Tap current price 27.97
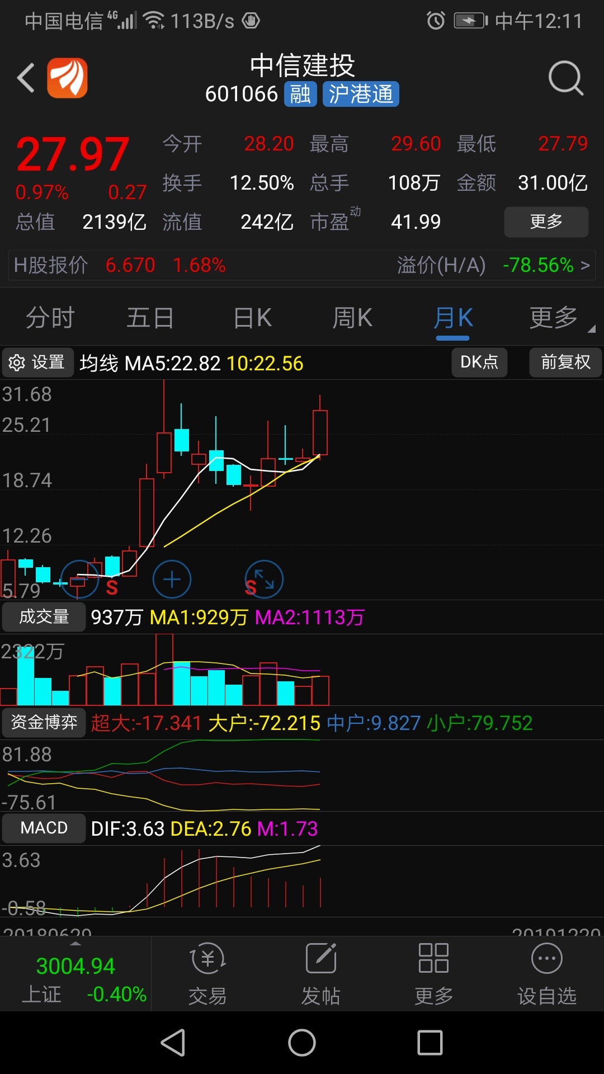 [x=73, y=154]
